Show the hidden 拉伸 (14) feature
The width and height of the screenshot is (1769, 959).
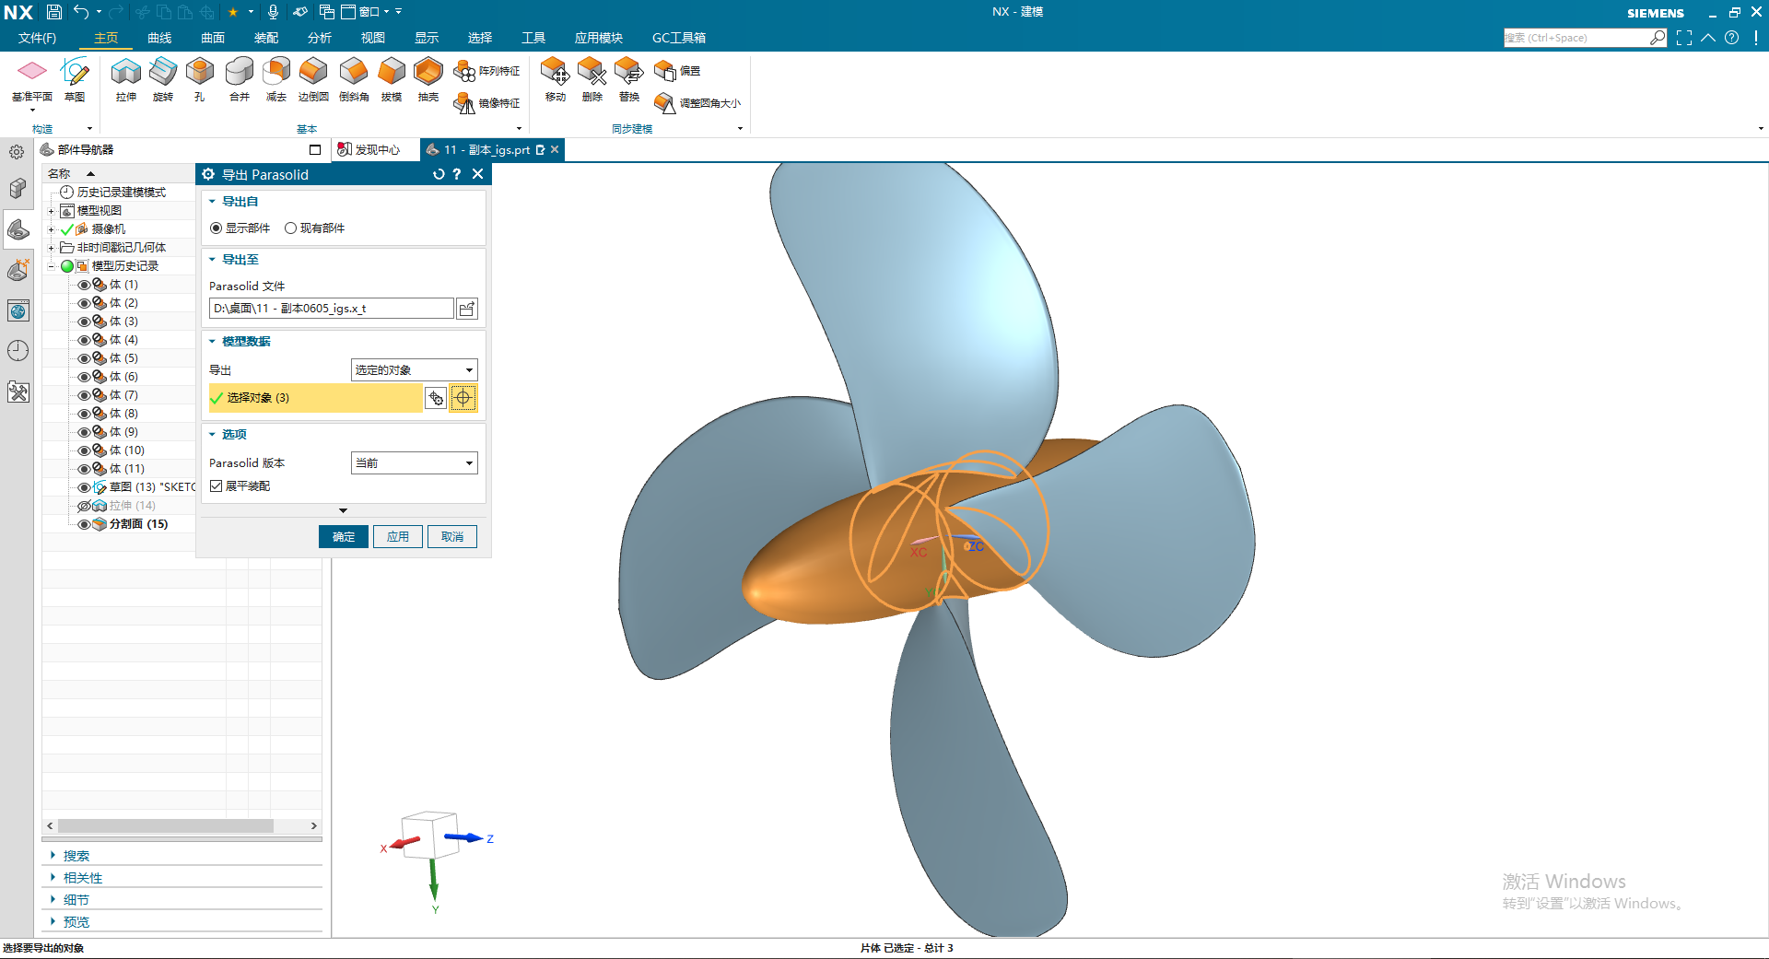84,506
